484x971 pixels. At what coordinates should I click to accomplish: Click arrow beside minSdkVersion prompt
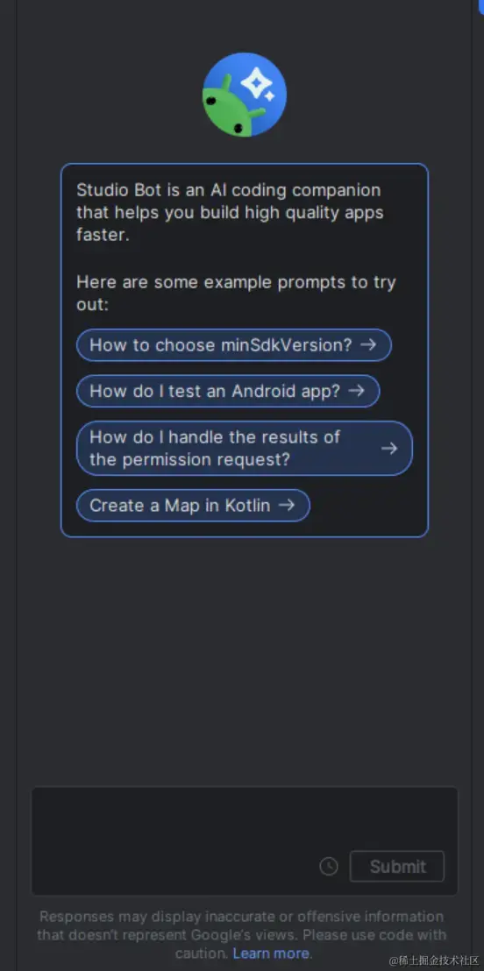click(368, 344)
